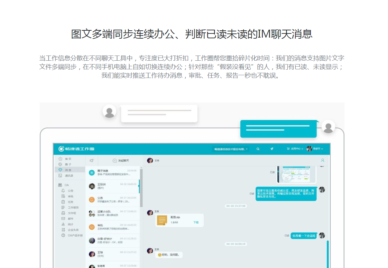Screen dimensions: 388x268
Task: Click the 好的，没问题 message bubble
Action: coord(169,255)
